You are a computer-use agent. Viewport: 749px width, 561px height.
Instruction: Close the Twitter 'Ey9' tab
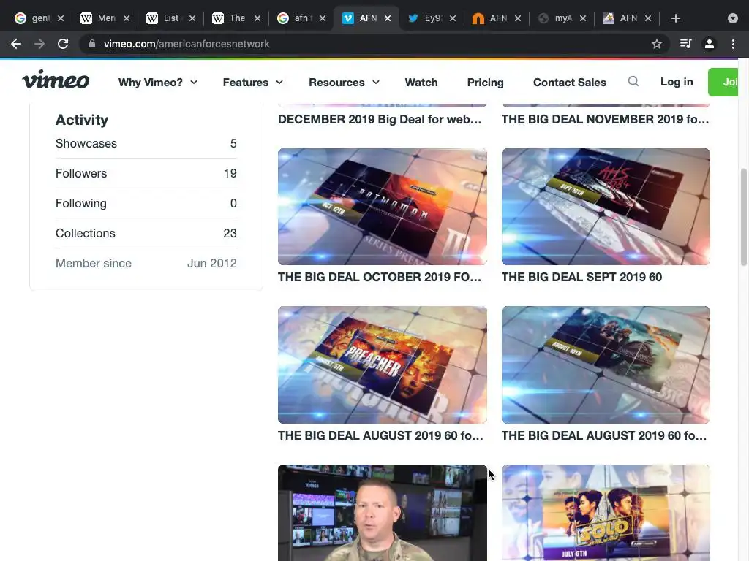[453, 18]
